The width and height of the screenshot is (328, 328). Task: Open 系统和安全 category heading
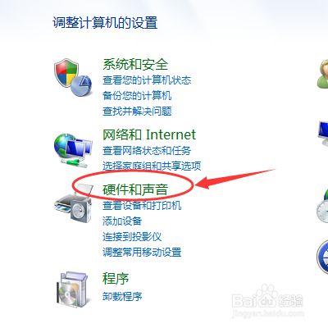point(135,65)
